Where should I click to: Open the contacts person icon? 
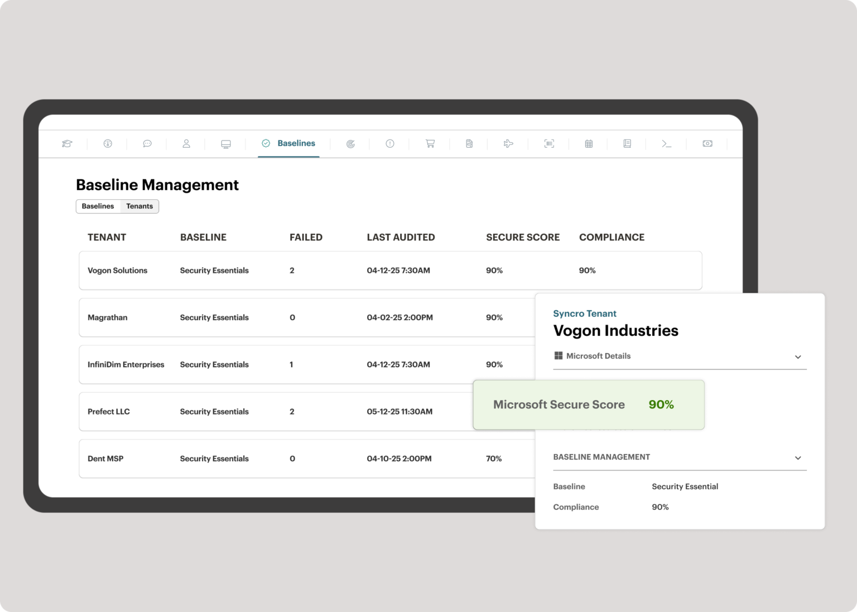click(186, 143)
